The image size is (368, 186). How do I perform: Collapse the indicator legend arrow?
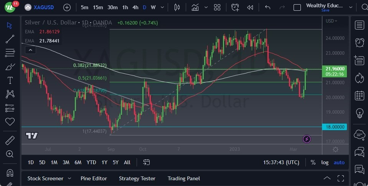pyautogui.click(x=30, y=50)
